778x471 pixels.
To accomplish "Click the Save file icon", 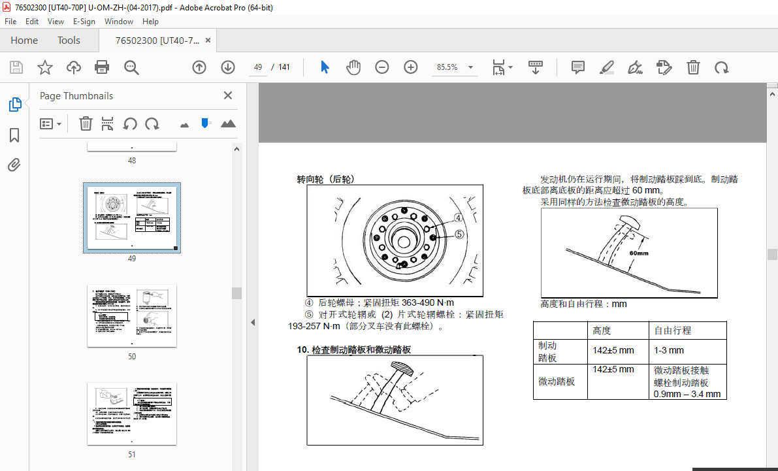I will coord(16,67).
